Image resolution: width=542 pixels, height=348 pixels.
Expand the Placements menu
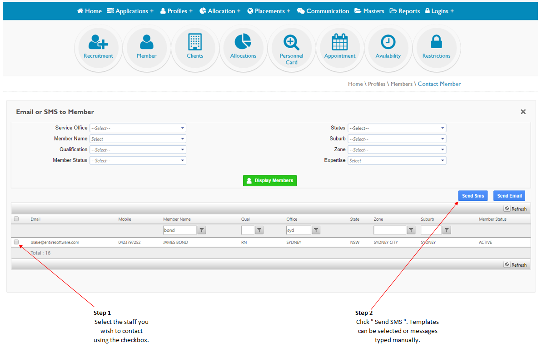tap(269, 11)
